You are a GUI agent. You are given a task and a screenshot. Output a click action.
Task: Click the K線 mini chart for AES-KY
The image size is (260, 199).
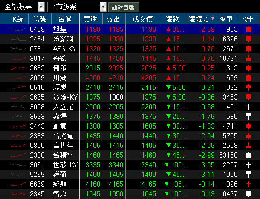[x=18, y=49]
